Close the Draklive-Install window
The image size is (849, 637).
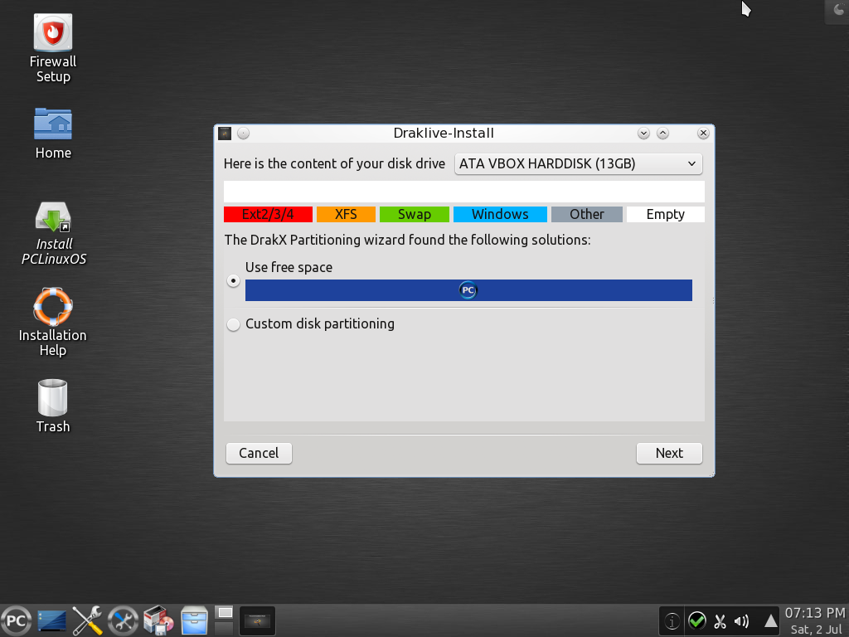pos(703,134)
